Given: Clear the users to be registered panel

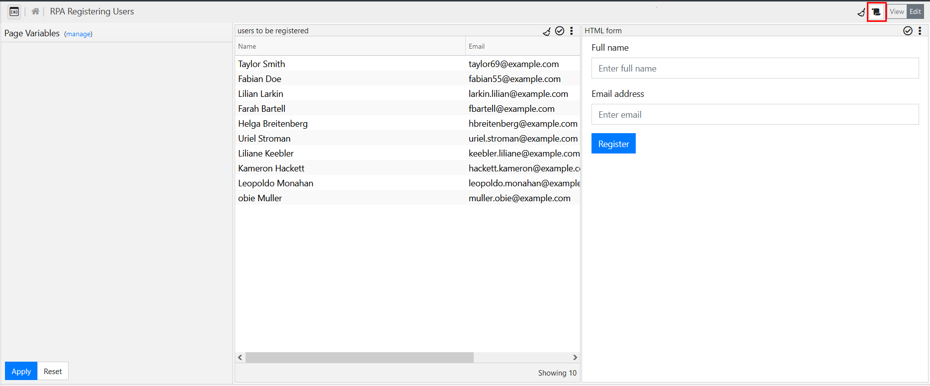Looking at the screenshot, I should tap(547, 31).
